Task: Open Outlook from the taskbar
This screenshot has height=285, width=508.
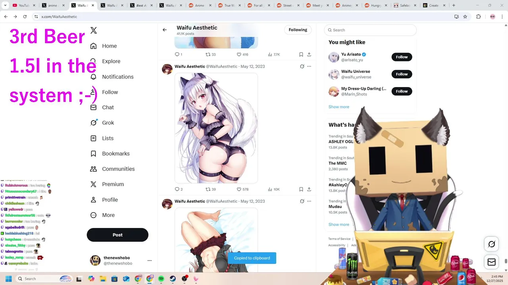Action: coord(126,279)
